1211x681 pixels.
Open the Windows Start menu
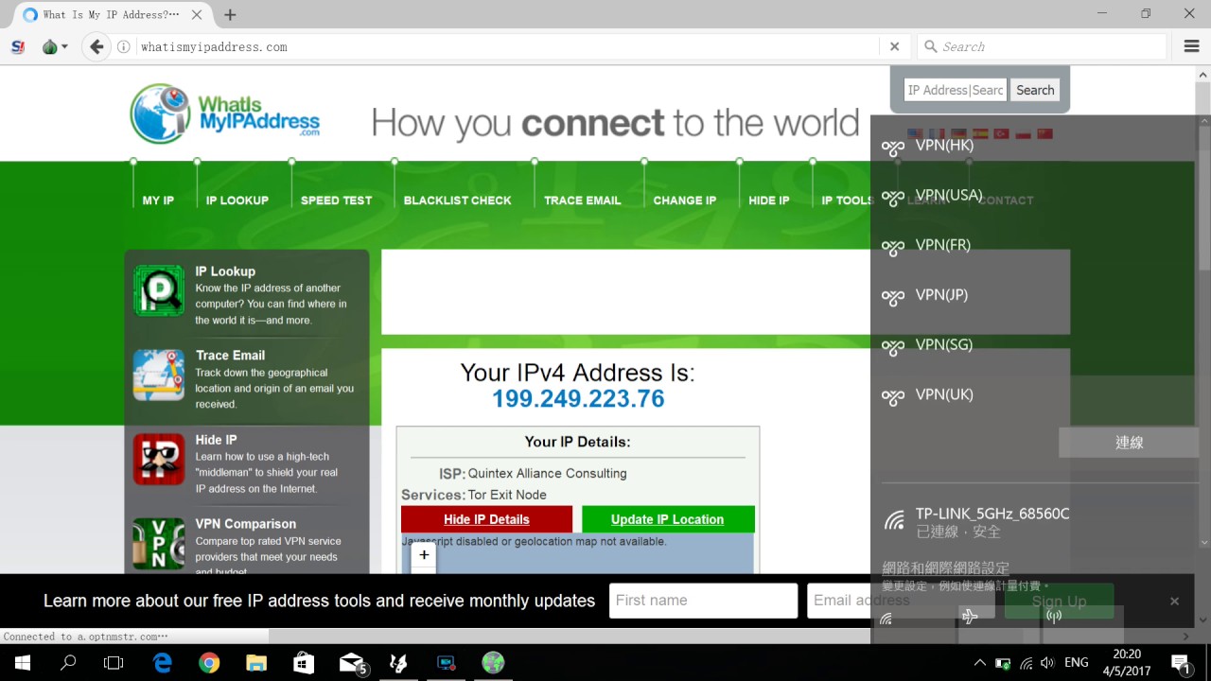(22, 662)
